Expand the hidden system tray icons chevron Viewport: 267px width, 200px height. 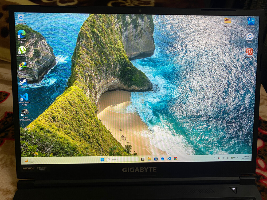click(x=214, y=158)
